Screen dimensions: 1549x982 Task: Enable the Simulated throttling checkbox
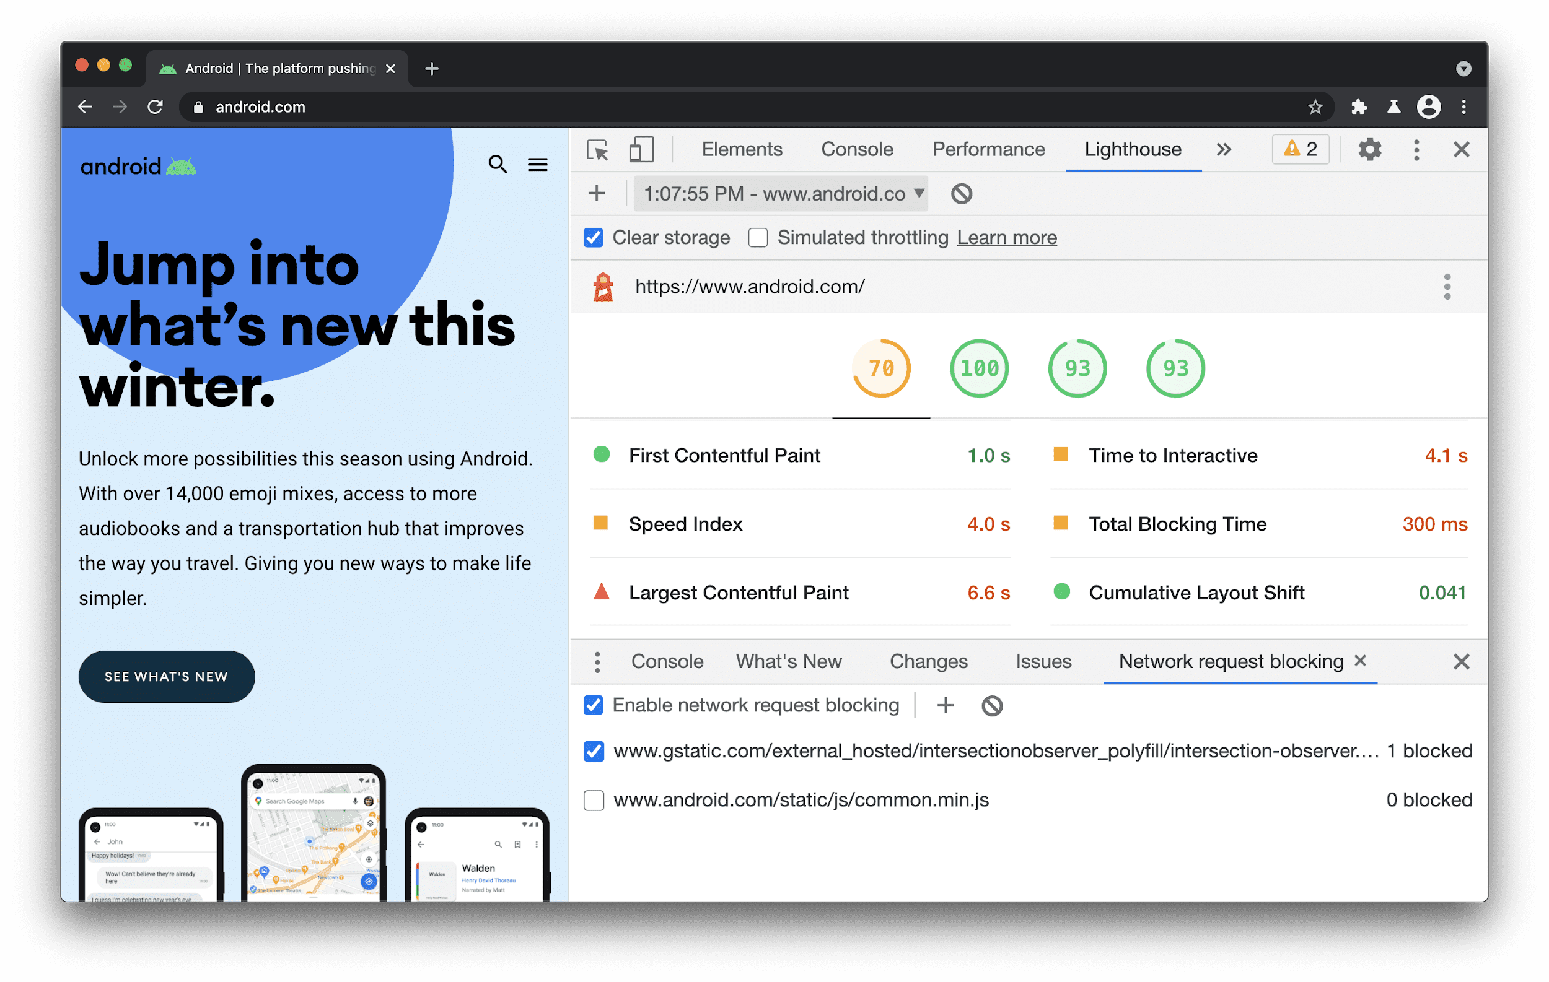757,238
